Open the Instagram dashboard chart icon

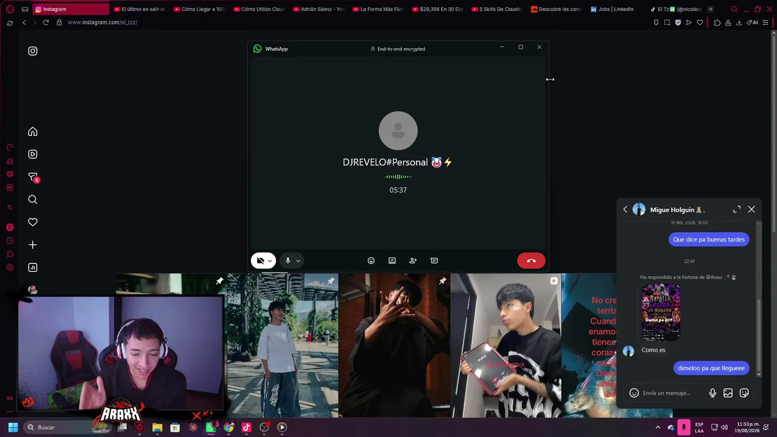coord(33,267)
